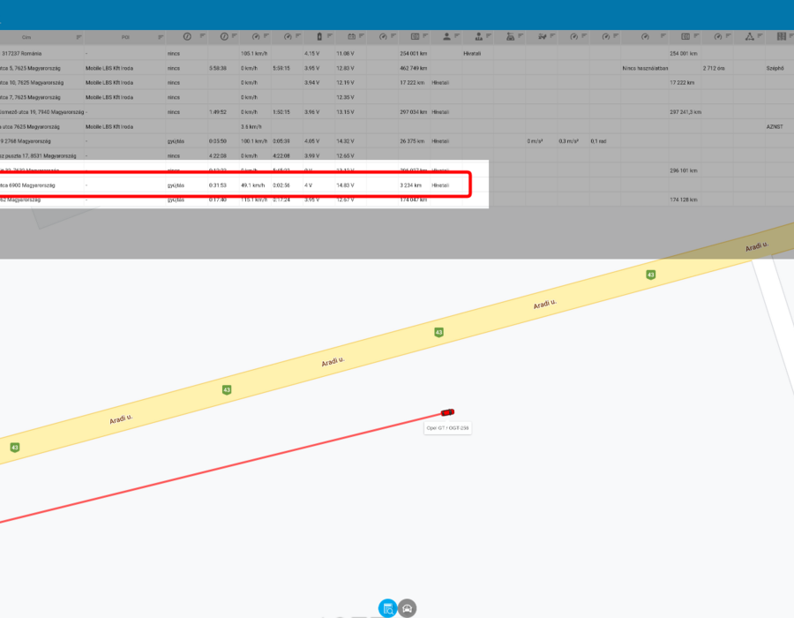Click the 3 234 km cell

[x=410, y=185]
